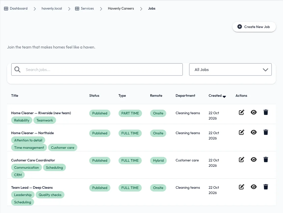Click Published status of Riverside job

click(100, 113)
